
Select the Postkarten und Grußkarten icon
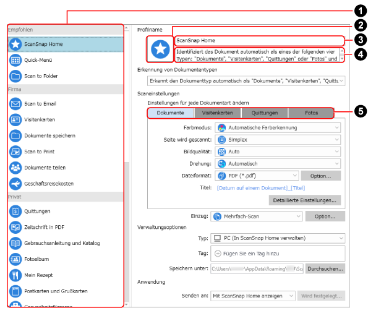[x=15, y=291]
